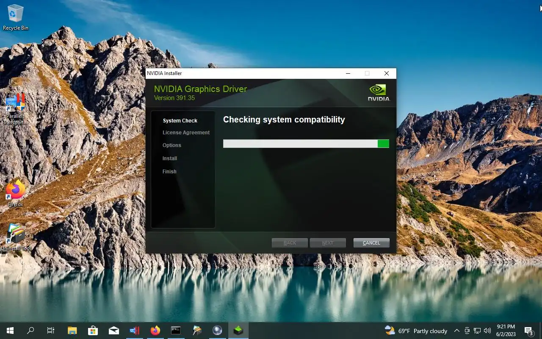The image size is (542, 339).
Task: Open Parallels Transporter taskbar icon
Action: [135, 331]
